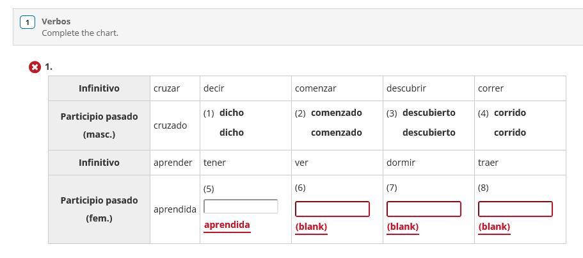Click the bold 'comenzado' answer text
The height and width of the screenshot is (258, 583).
[x=336, y=113]
